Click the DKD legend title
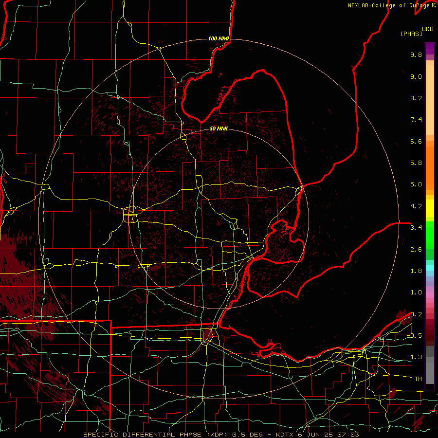This screenshot has width=438, height=438. point(428,29)
